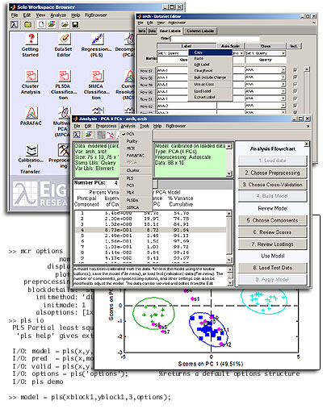Toggle Incl. checkbox for Row 61

tap(295, 98)
